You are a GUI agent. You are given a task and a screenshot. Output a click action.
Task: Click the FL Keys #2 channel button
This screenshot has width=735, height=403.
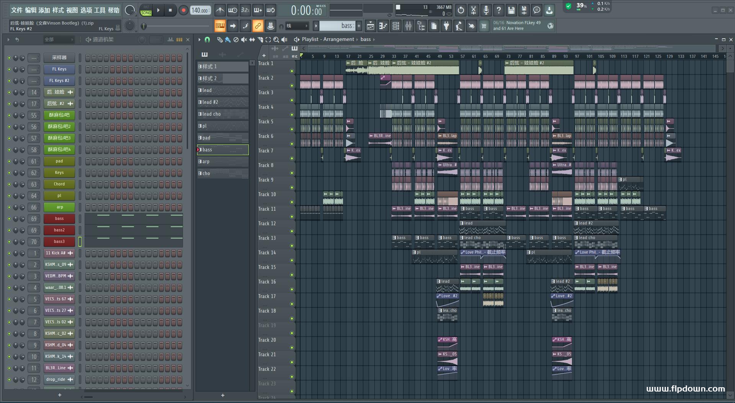tap(59, 81)
